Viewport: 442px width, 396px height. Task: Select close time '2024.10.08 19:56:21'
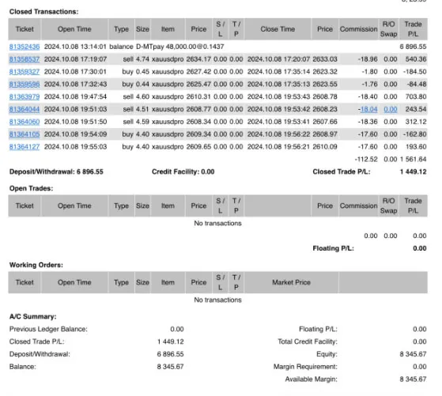click(x=278, y=147)
